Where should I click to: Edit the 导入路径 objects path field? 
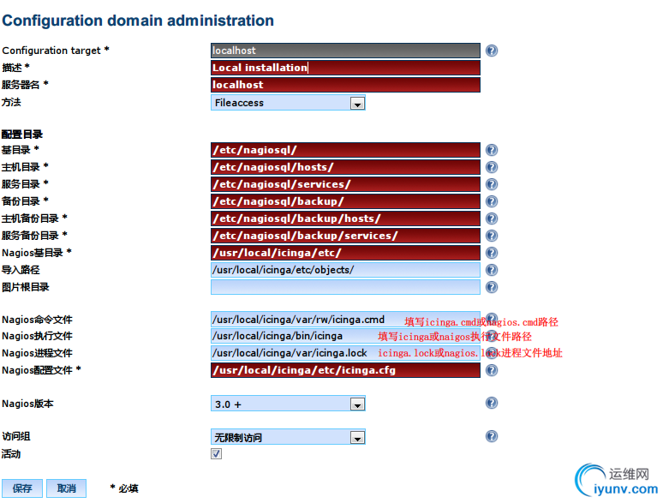(x=345, y=270)
